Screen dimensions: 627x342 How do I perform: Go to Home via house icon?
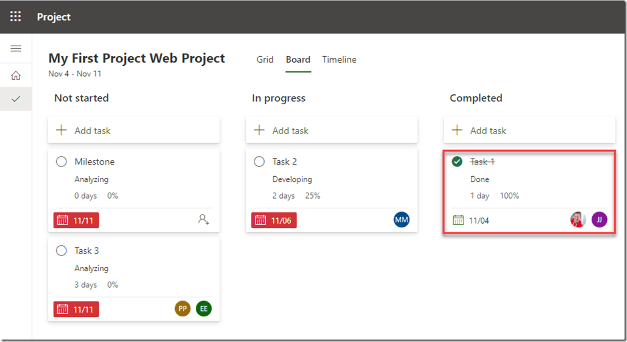[16, 76]
